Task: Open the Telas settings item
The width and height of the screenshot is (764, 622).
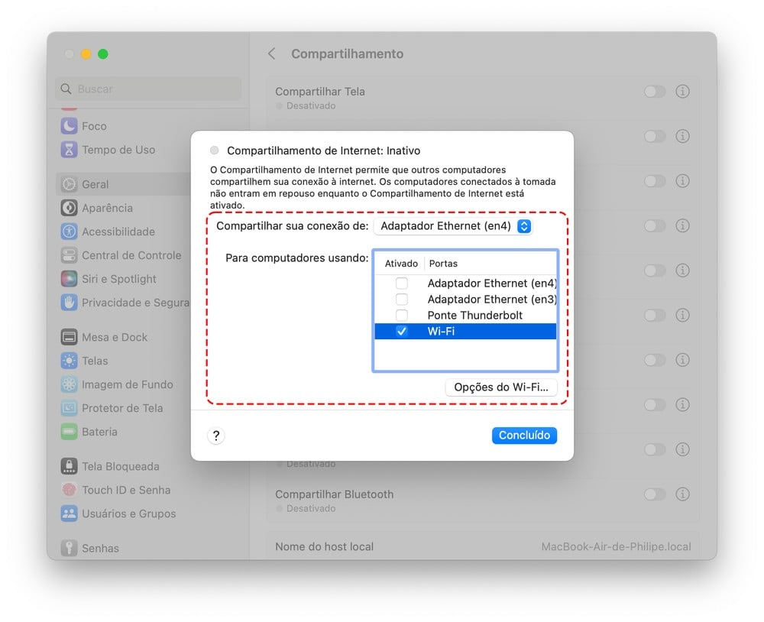Action: coord(95,361)
